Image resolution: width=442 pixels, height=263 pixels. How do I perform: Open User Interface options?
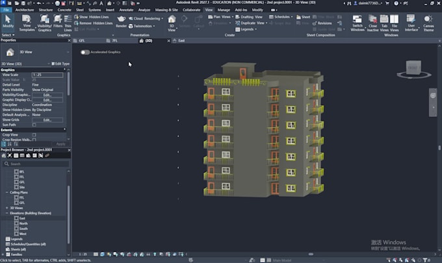coord(411,23)
